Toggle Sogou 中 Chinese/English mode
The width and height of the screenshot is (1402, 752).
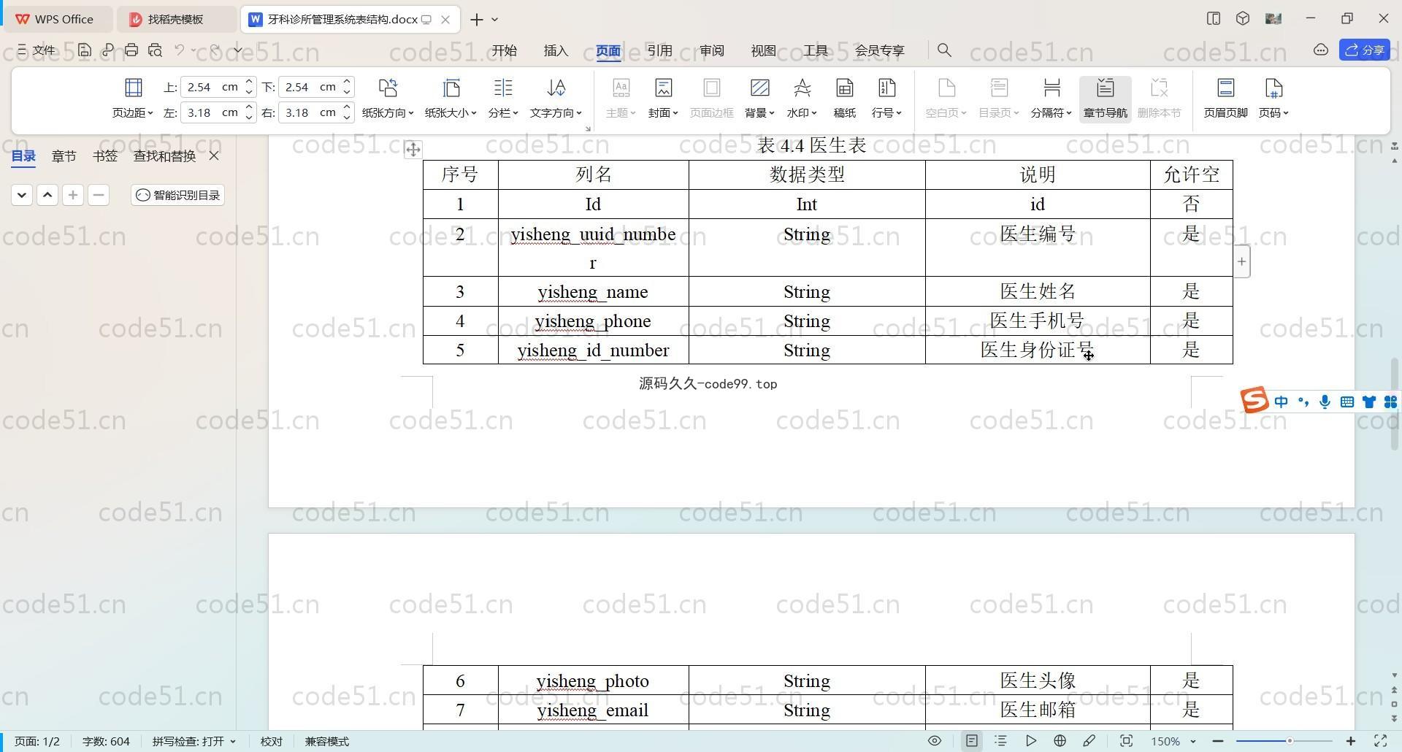pyautogui.click(x=1281, y=402)
